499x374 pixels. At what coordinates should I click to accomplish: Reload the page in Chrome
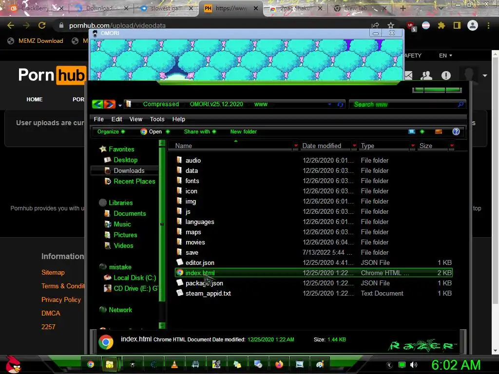[42, 25]
